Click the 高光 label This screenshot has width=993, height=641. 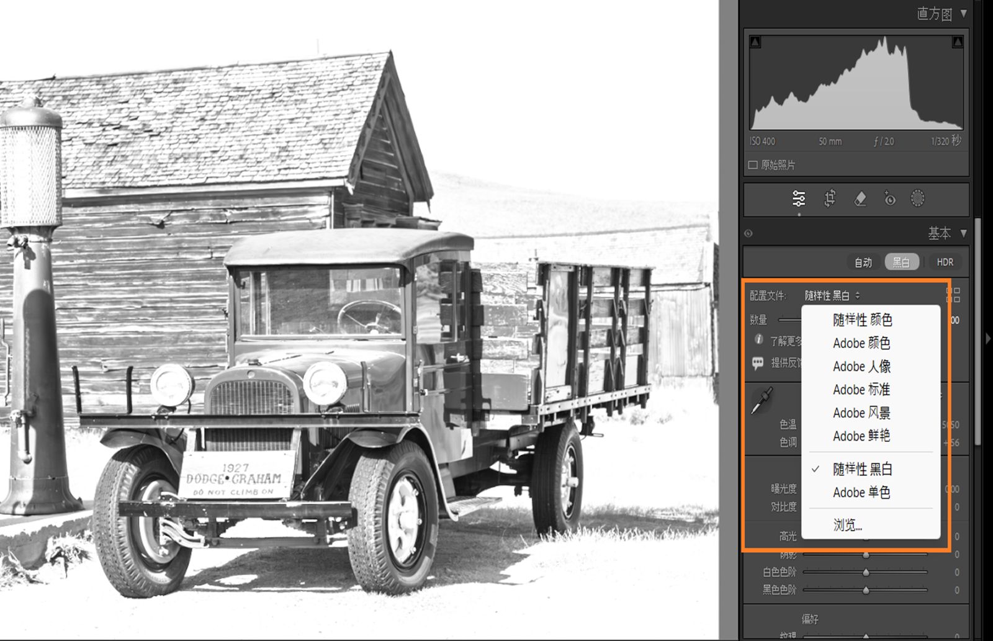[788, 536]
